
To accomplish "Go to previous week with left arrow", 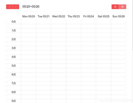I will (x=10, y=7).
